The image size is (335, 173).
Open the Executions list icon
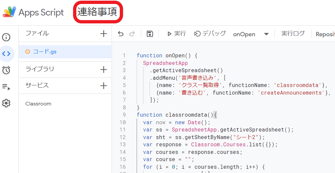coord(6,87)
